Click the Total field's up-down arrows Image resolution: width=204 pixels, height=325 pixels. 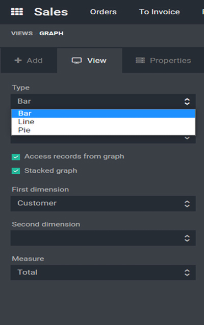pos(187,272)
